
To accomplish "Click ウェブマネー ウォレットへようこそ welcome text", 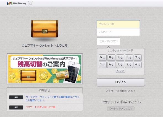I will [44, 46].
